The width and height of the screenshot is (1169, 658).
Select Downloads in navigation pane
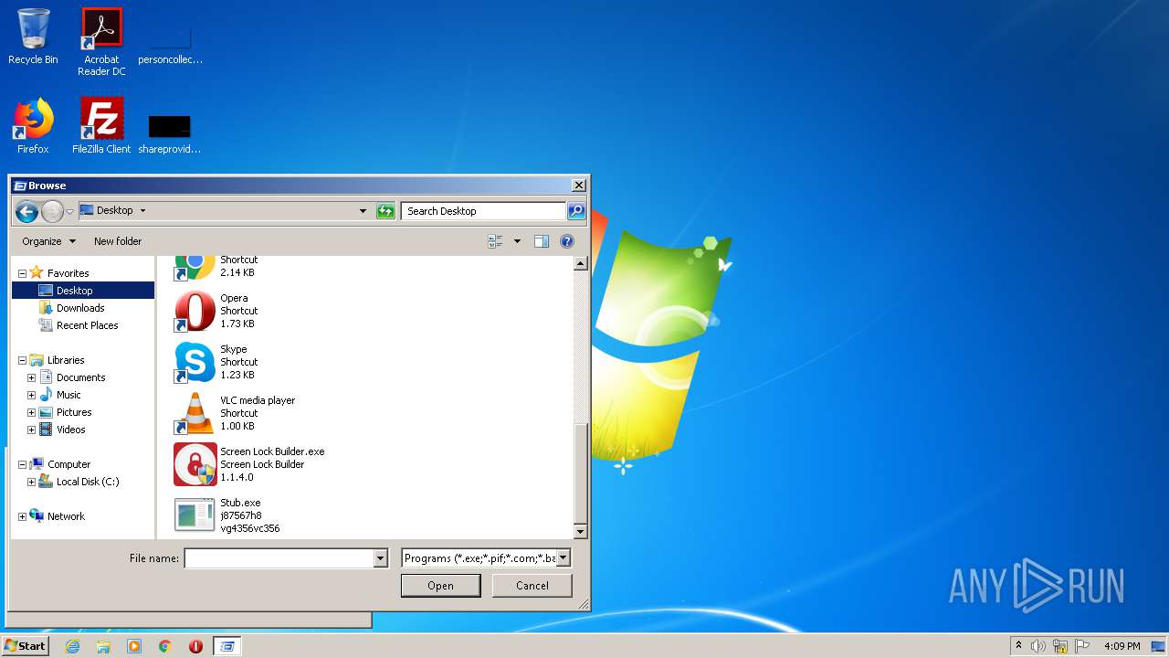tap(80, 308)
